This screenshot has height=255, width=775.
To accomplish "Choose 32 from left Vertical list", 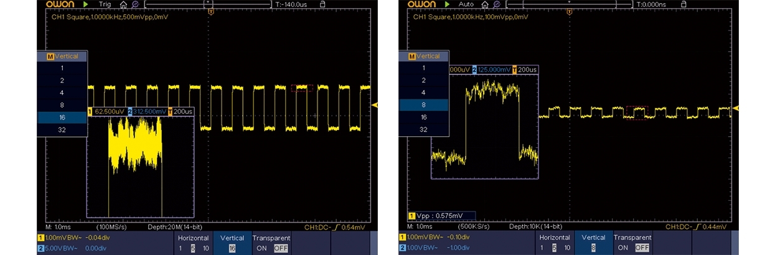I will pyautogui.click(x=62, y=130).
